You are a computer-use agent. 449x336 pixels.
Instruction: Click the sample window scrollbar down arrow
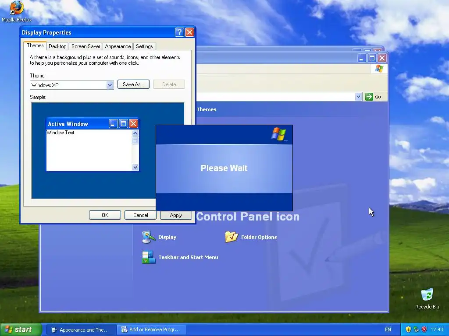pos(135,168)
